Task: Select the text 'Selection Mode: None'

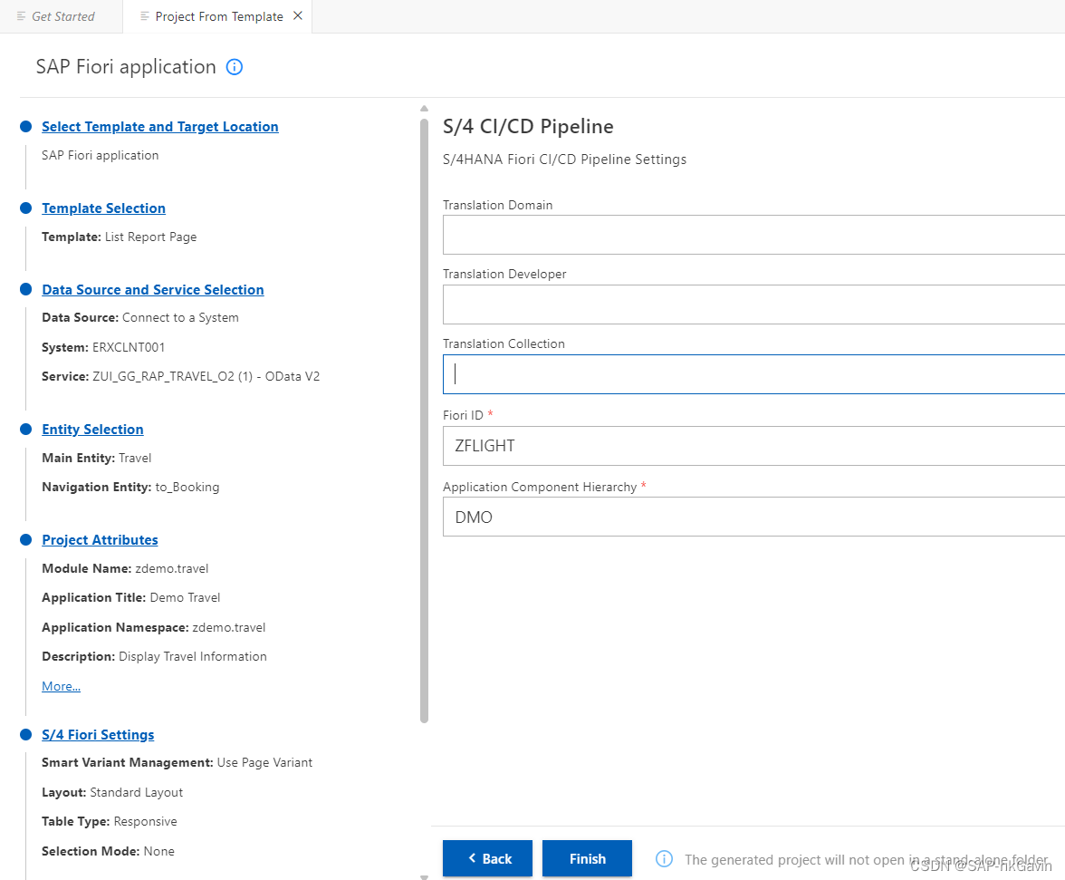Action: click(108, 852)
